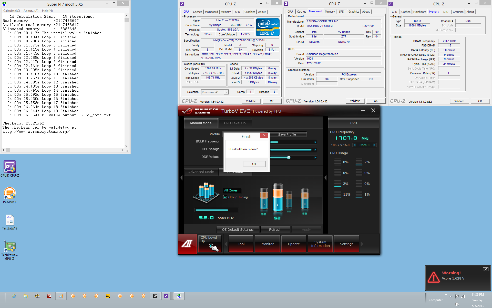Open the PCMark 7 desktop shortcut
Screen dimensions: 492x308
coord(10,195)
